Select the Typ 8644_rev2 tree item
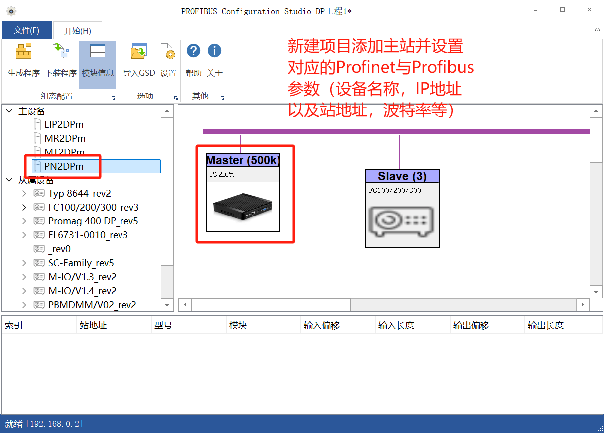This screenshot has height=433, width=604. click(80, 193)
